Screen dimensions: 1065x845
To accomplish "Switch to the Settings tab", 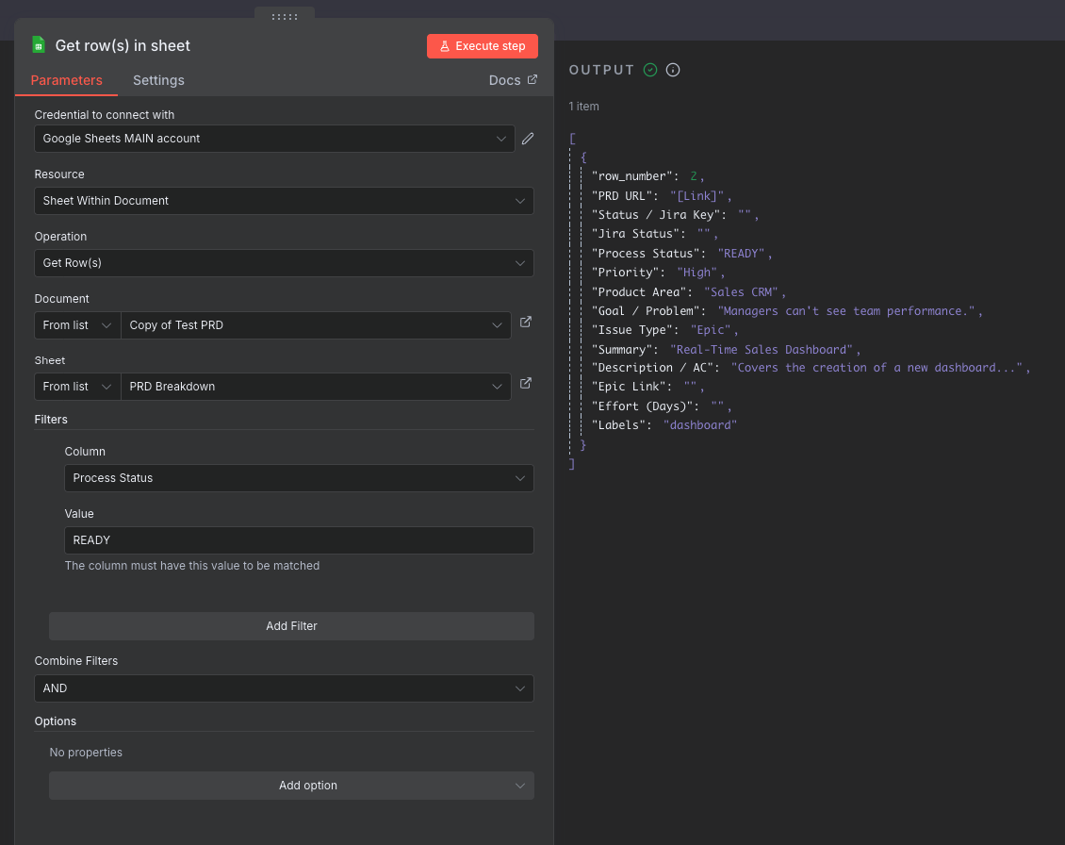I will pos(158,80).
